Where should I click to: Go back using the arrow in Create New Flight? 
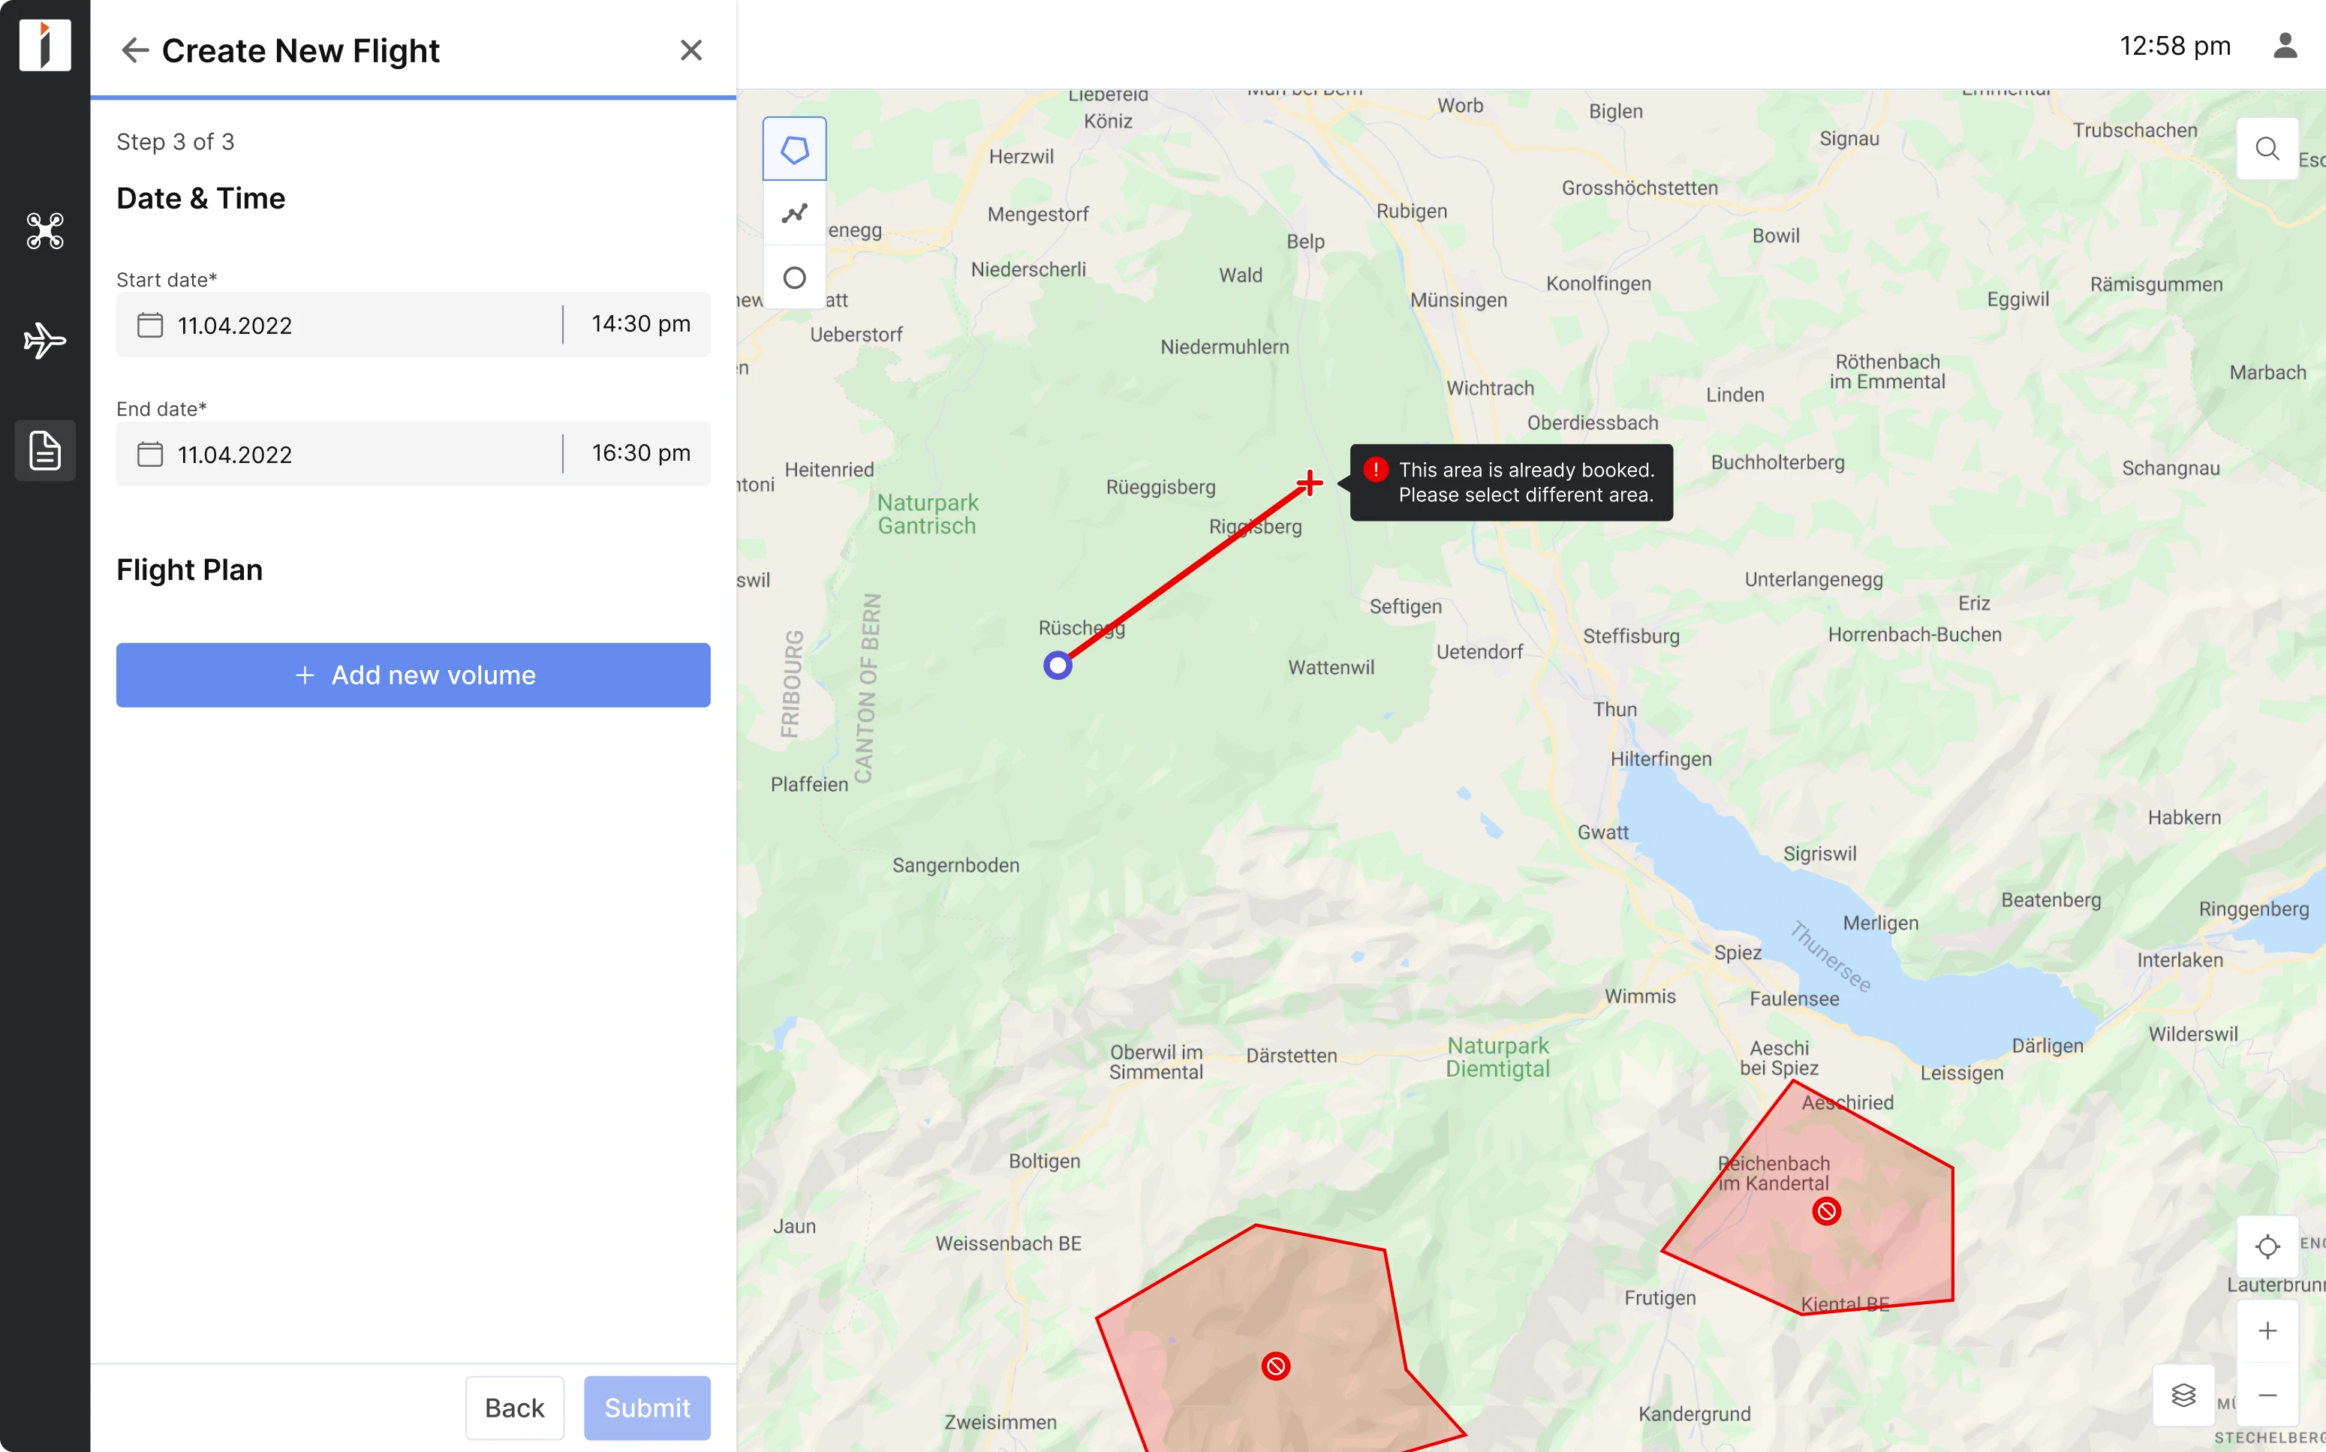tap(134, 50)
